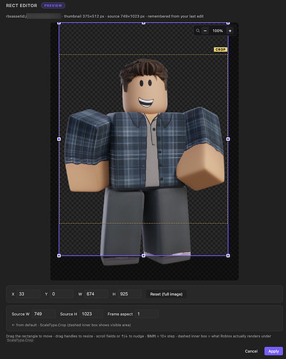Click the RECT EDITOR title
The height and width of the screenshot is (359, 286).
[22, 6]
